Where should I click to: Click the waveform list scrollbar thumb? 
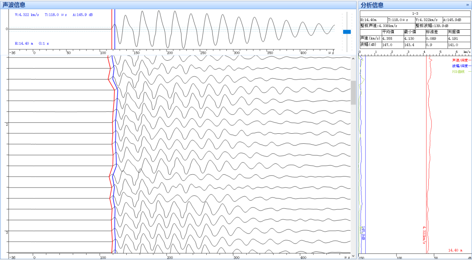(x=353, y=93)
